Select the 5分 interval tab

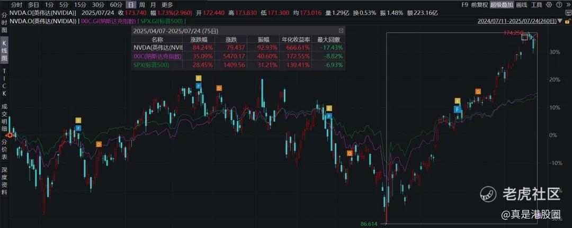[64, 5]
